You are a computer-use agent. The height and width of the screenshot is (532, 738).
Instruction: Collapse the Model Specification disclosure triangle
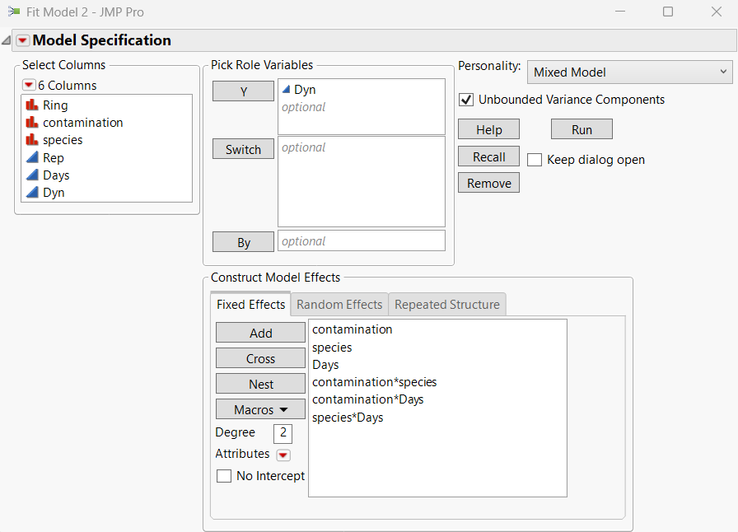[x=7, y=40]
